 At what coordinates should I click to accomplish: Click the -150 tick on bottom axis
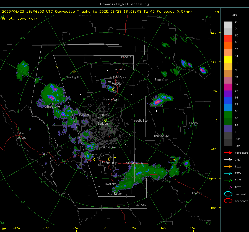point(16,228)
